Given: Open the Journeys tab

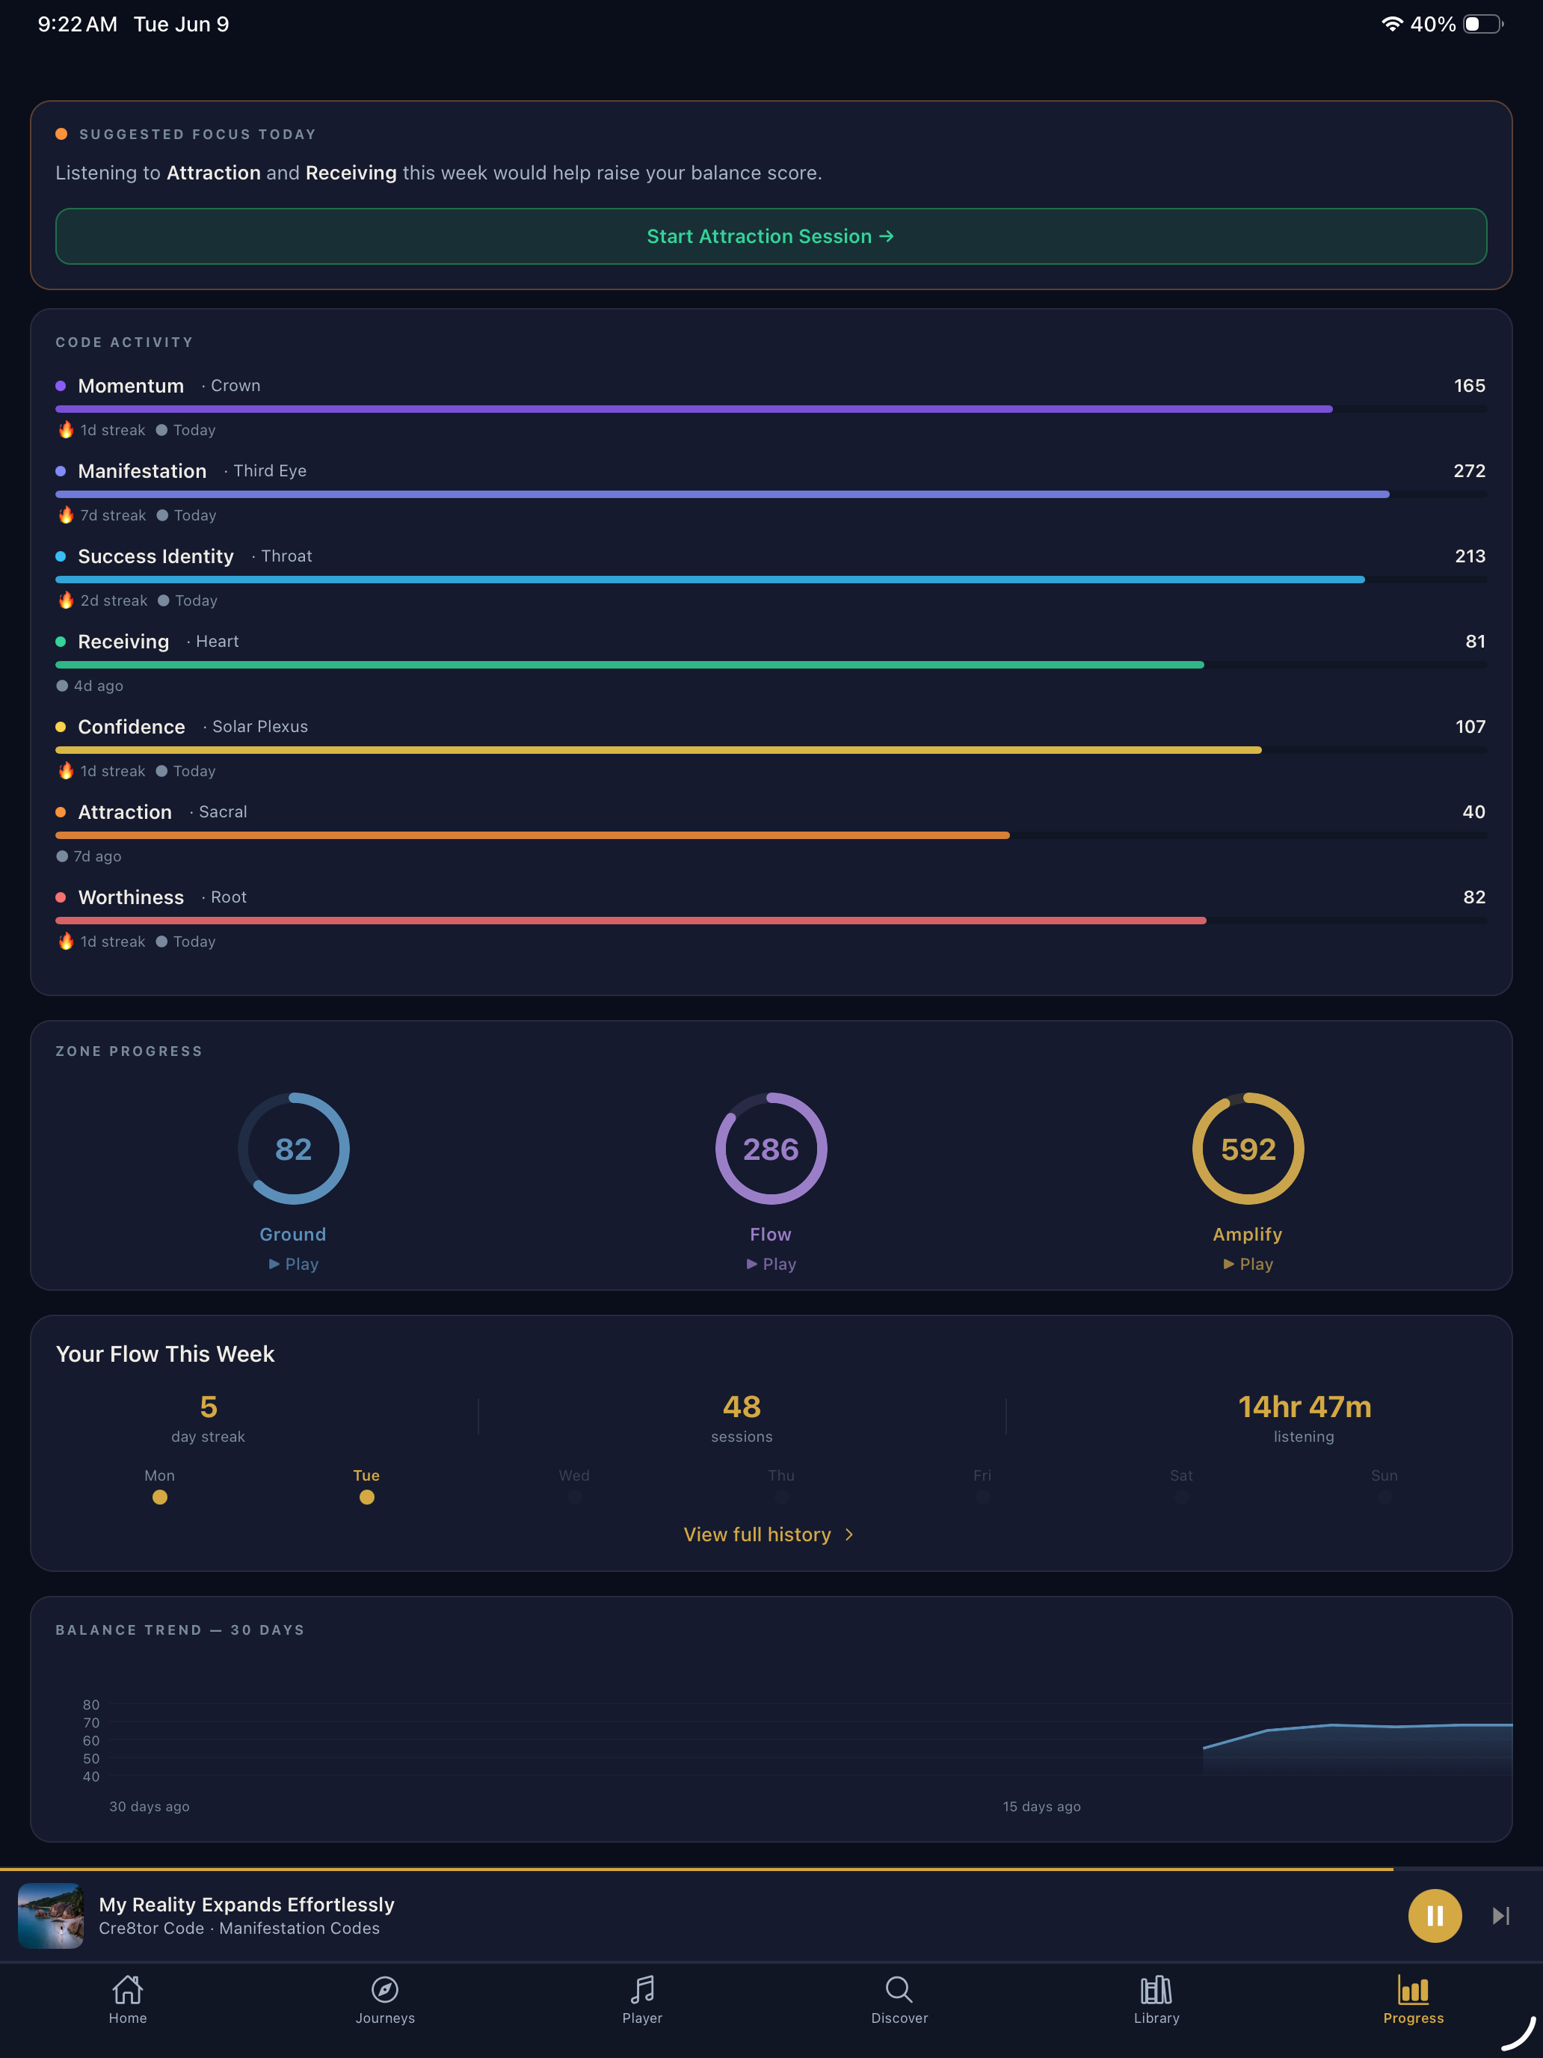Looking at the screenshot, I should point(385,2000).
